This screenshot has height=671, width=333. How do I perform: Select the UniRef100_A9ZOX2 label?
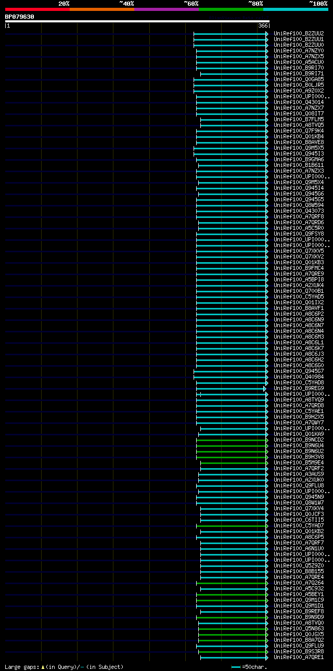coord(299,91)
